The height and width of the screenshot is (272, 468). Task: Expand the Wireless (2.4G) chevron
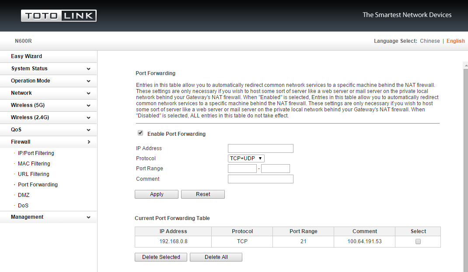coord(88,118)
